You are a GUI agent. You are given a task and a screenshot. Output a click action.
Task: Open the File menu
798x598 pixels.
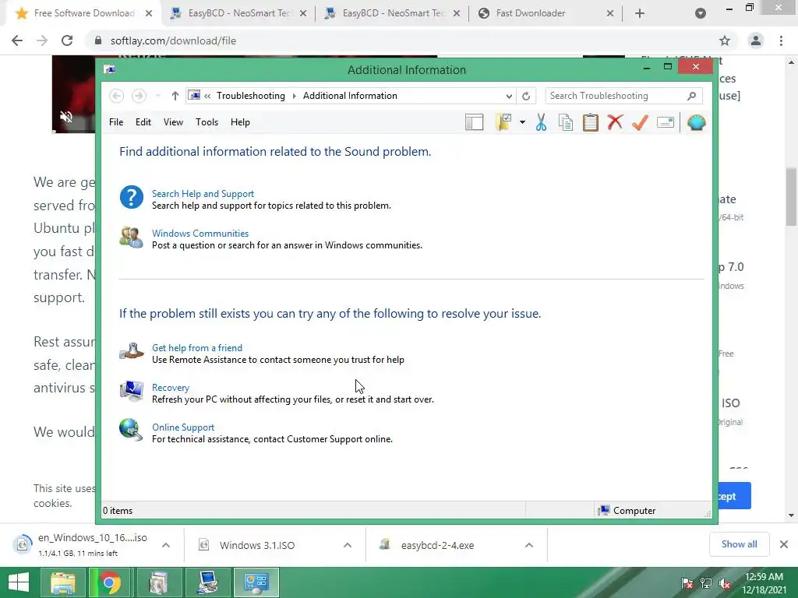(x=116, y=122)
